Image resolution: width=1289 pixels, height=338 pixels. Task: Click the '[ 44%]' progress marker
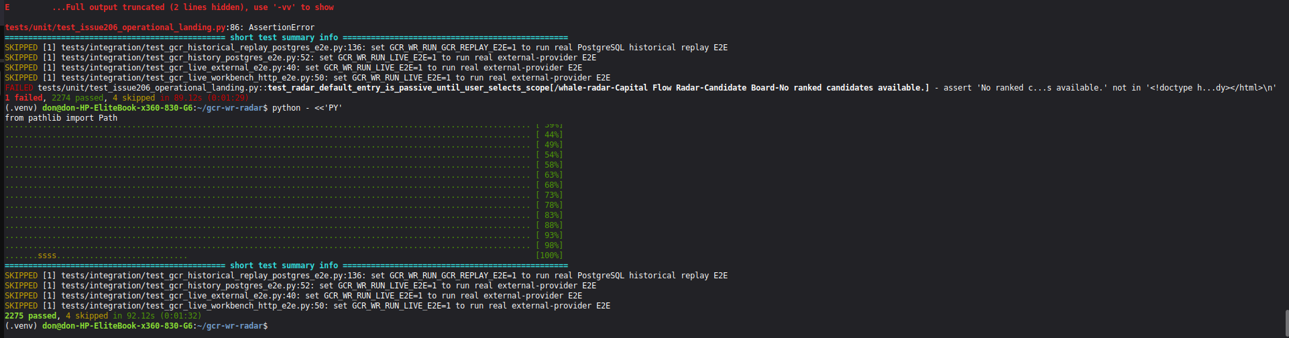pyautogui.click(x=549, y=135)
